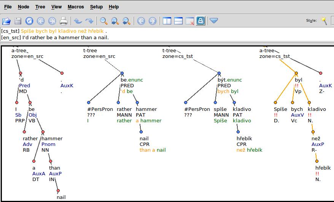Viewport: 334px width, 202px height.
Task: Select the period AuxK node in en_src a-tree
Action: click(62, 73)
